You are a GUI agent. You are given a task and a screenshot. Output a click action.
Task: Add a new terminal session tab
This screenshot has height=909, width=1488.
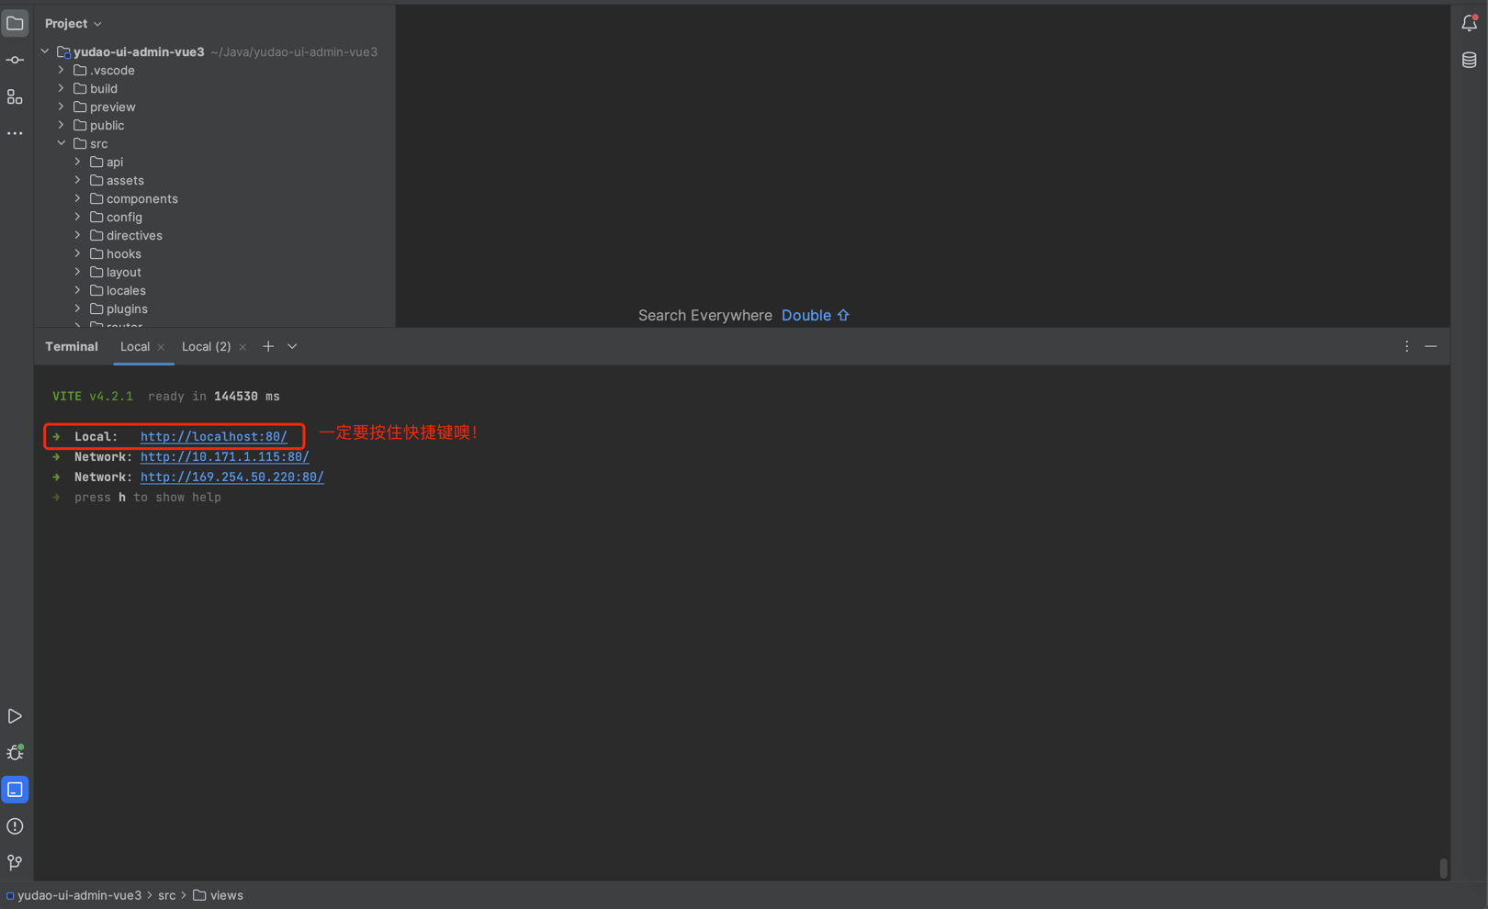[268, 347]
